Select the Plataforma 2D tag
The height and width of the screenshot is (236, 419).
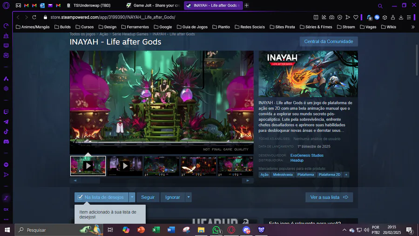coord(329,174)
